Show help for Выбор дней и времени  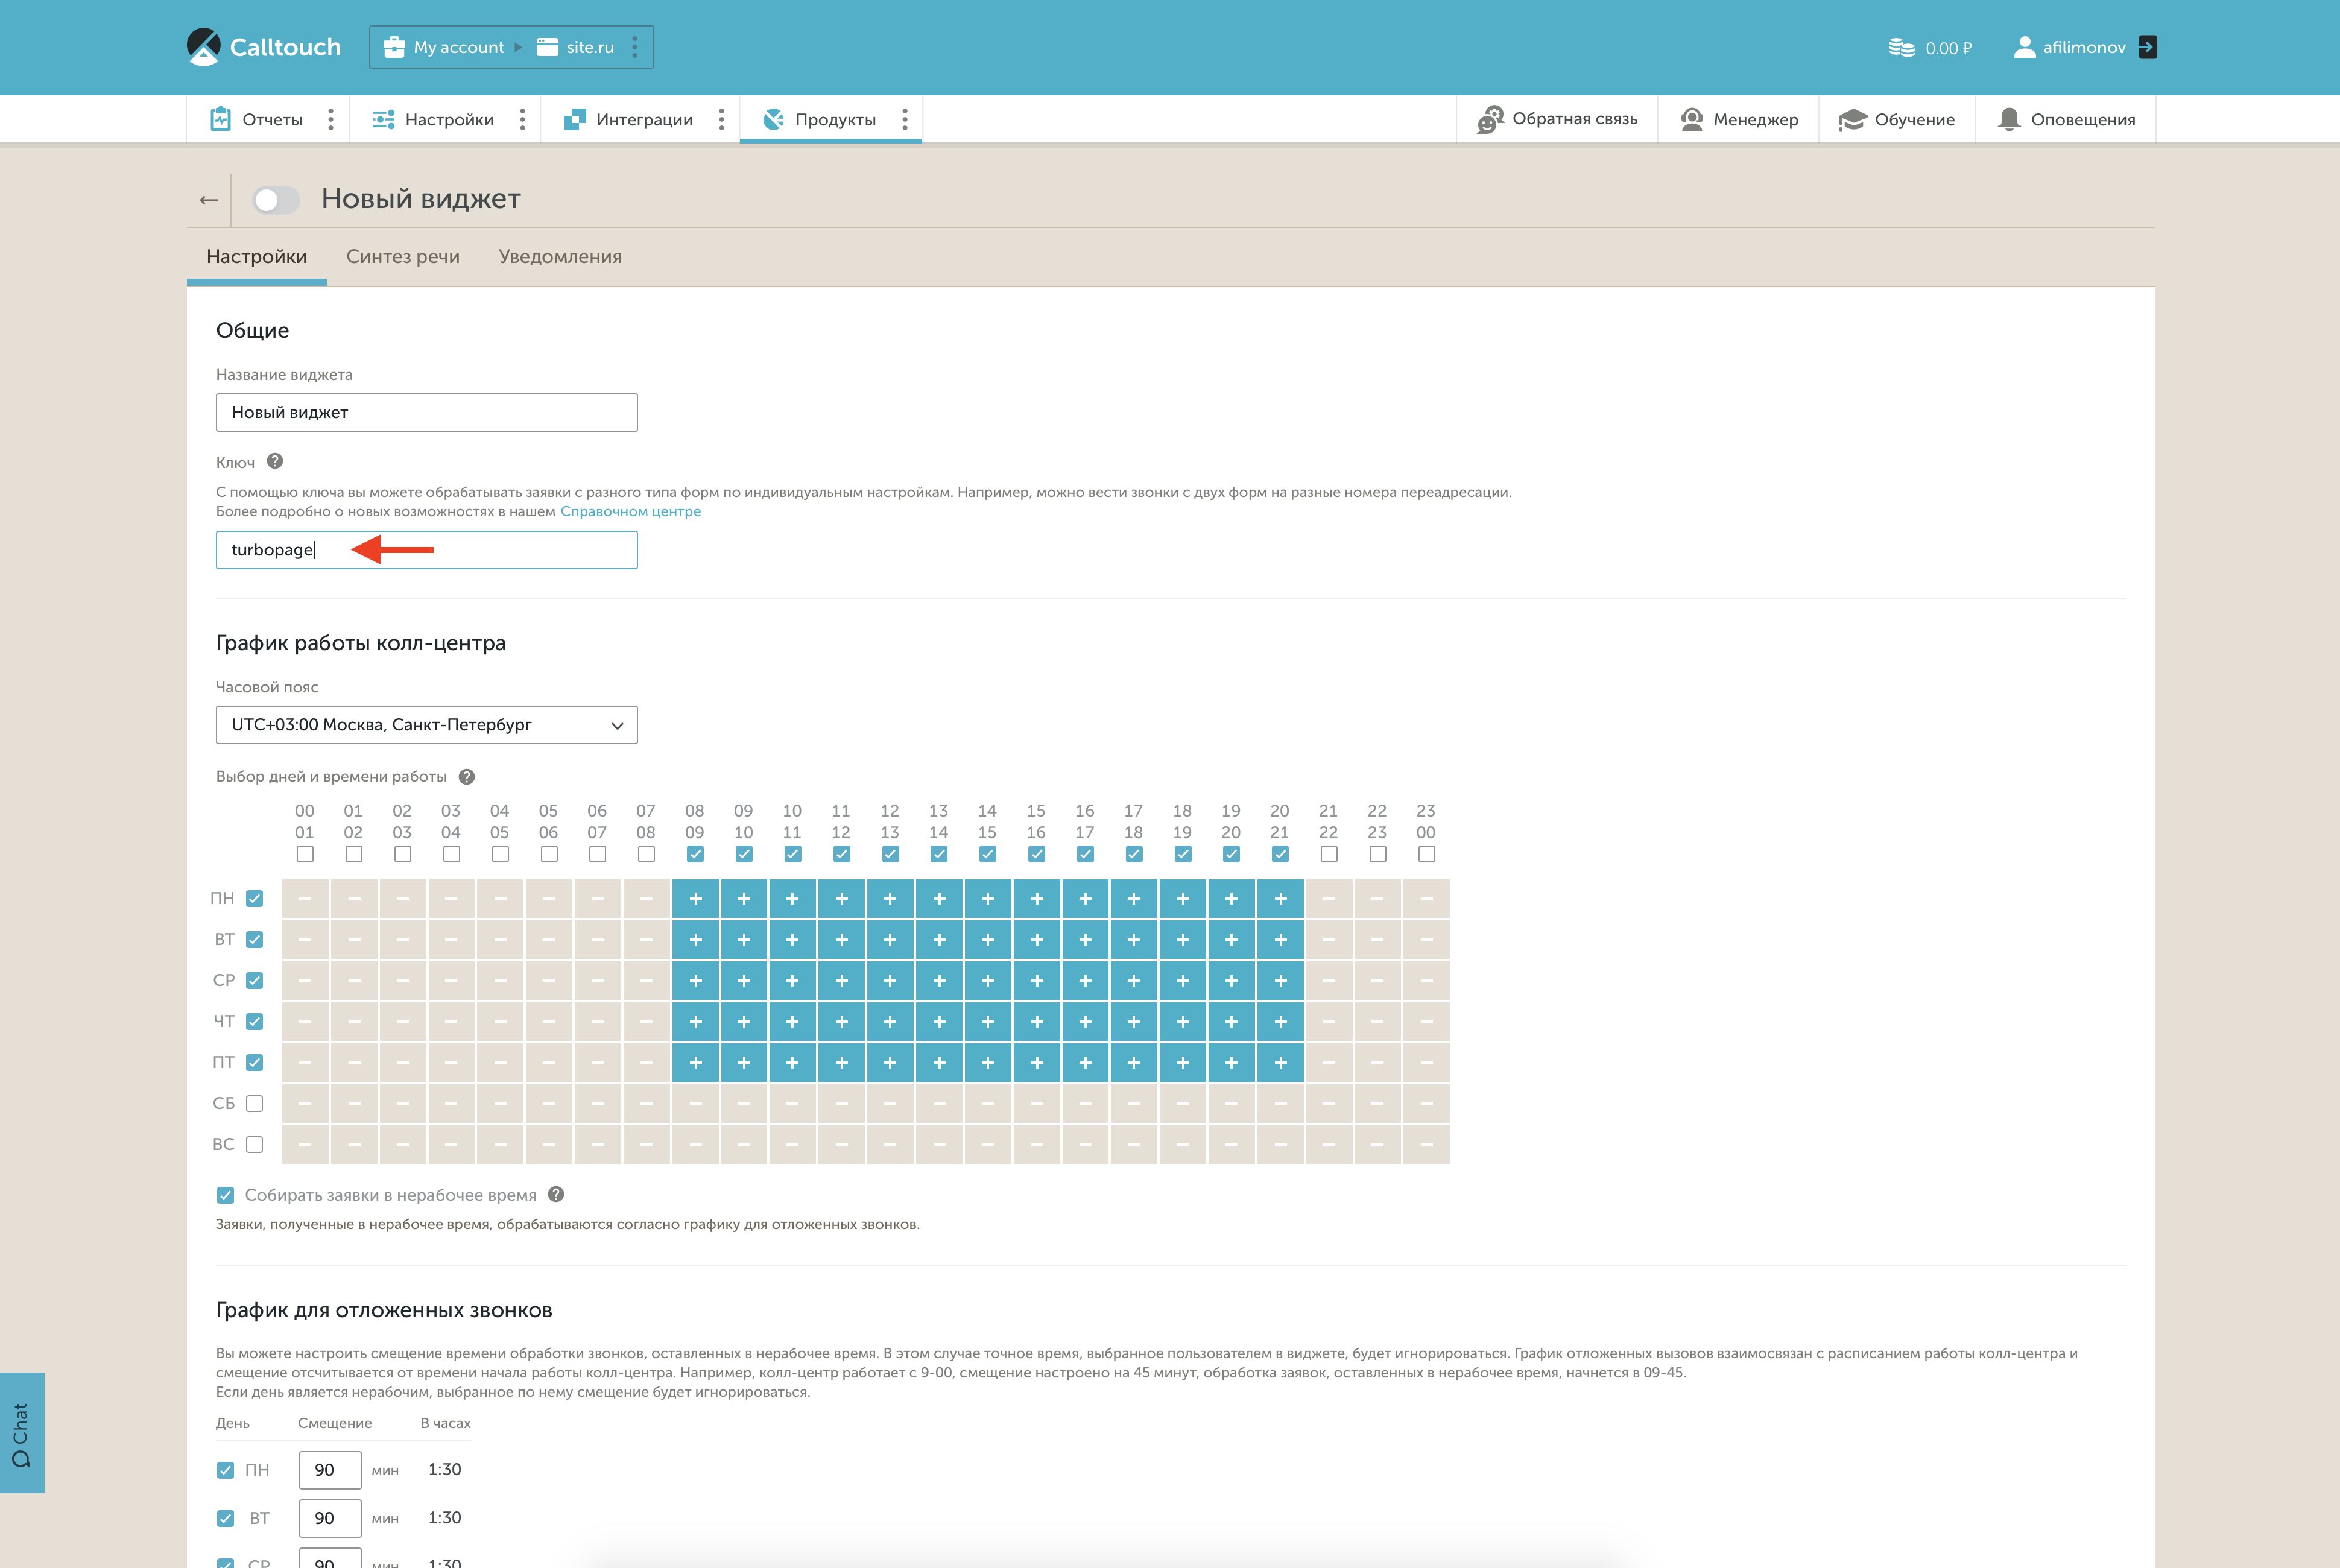467,777
